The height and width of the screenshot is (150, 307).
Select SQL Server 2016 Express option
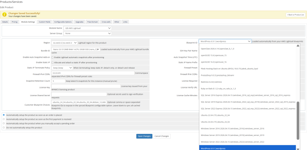pos(248,95)
